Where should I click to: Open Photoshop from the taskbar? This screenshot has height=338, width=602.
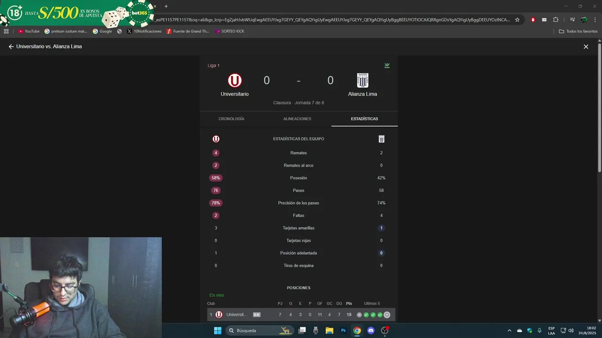[343, 330]
